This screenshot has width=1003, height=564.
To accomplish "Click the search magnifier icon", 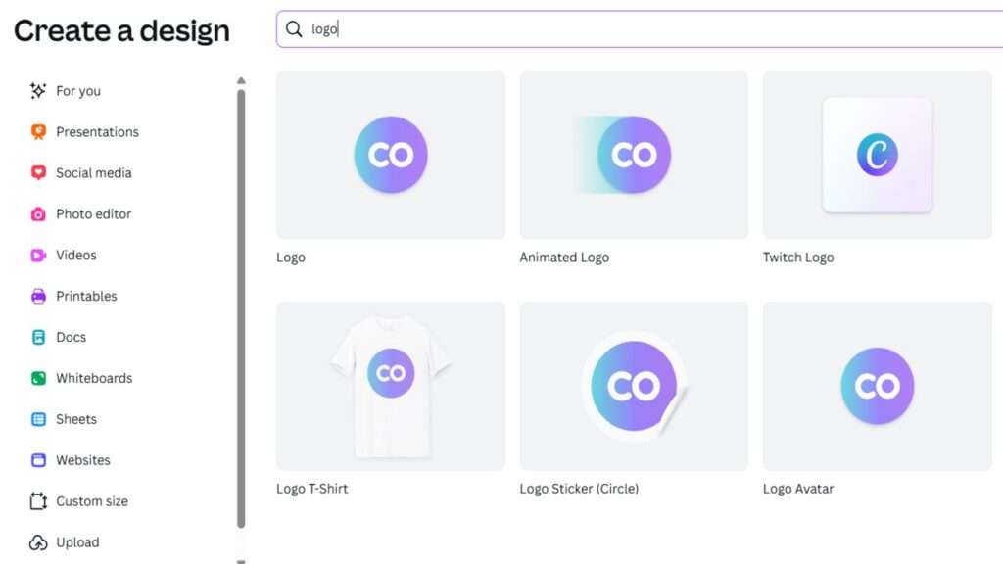I will pos(294,29).
